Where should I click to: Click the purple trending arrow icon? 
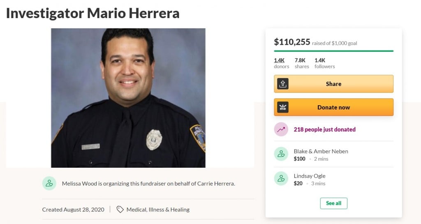point(281,129)
